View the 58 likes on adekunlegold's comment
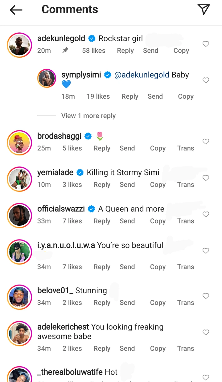The image size is (222, 382). pyautogui.click(x=93, y=51)
